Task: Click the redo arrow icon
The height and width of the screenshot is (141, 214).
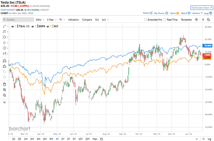Action: (x=4, y=77)
